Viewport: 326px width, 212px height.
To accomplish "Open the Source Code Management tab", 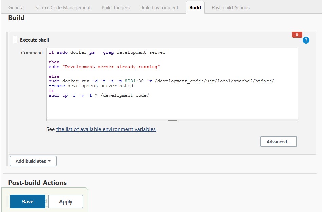I will click(x=63, y=7).
